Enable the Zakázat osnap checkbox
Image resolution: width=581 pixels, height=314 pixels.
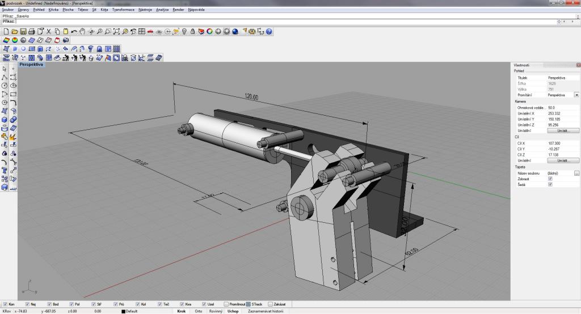271,304
